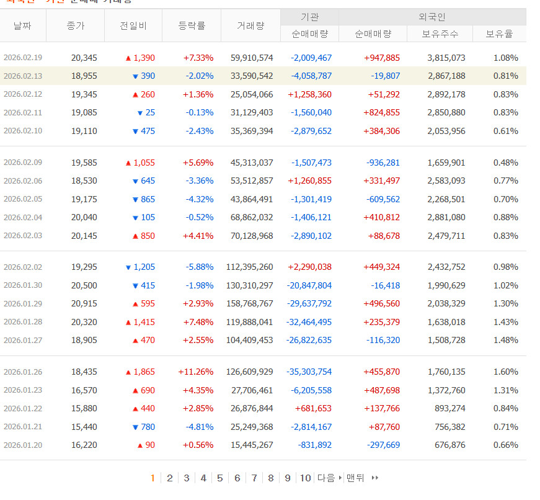This screenshot has width=540, height=500.
Task: Click closing price 20,040
Action: pos(84,218)
